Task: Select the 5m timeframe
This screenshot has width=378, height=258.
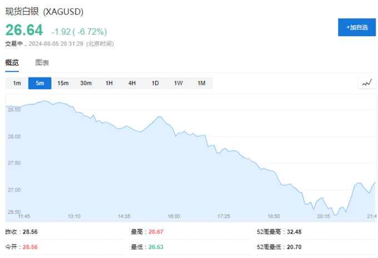Action: [39, 83]
